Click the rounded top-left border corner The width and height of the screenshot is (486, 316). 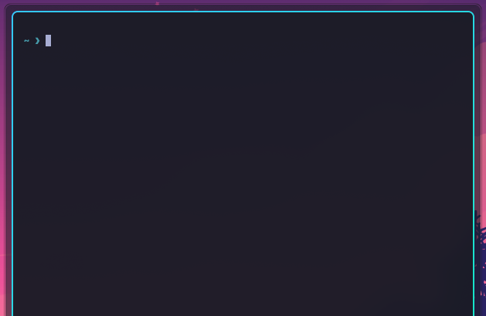click(14, 13)
